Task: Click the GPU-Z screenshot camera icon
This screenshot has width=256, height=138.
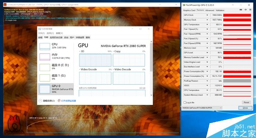Action: tap(241, 10)
